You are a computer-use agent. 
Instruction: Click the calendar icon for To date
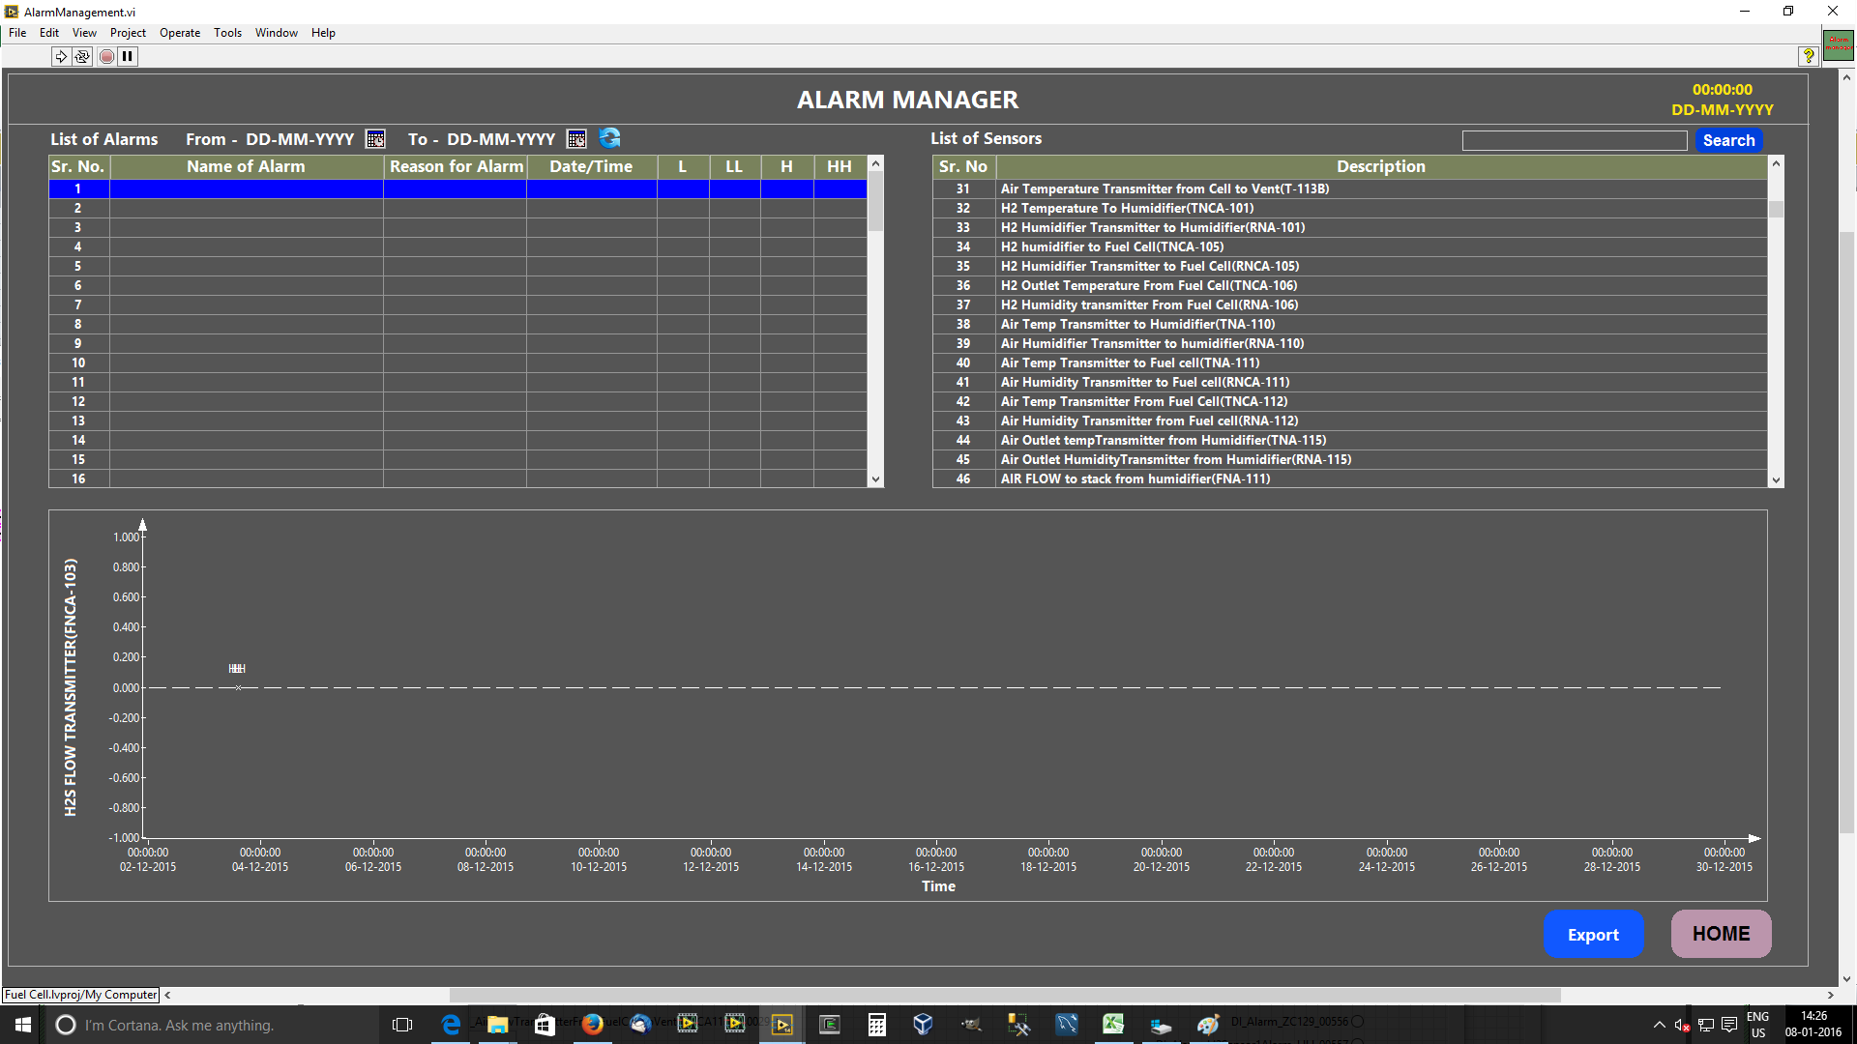[x=575, y=139]
